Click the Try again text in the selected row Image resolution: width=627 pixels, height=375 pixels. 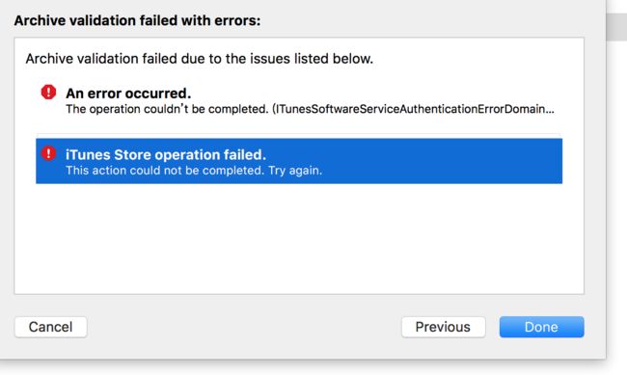(x=295, y=171)
